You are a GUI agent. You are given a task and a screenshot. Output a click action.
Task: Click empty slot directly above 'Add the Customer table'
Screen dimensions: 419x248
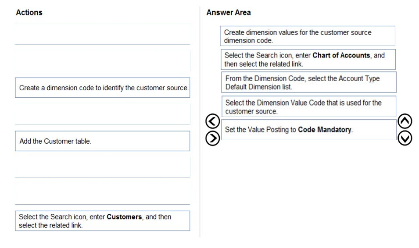[103, 114]
